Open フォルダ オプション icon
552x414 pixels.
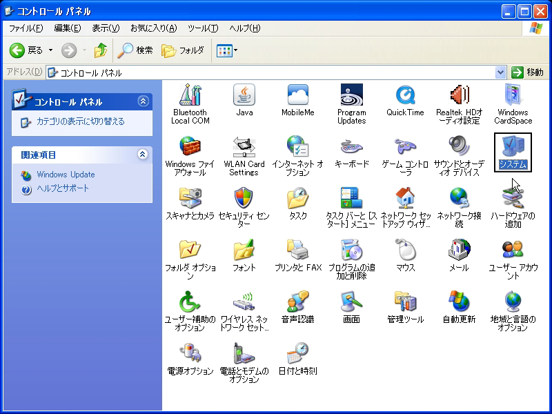190,250
